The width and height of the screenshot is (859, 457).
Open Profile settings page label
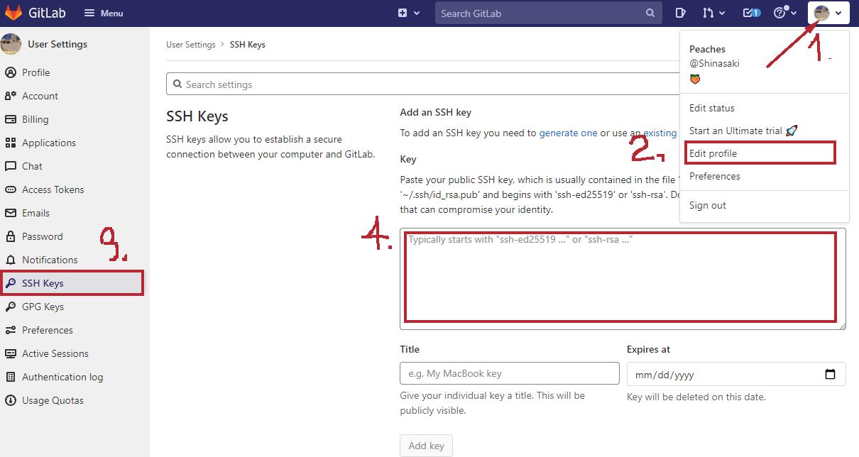click(x=35, y=72)
